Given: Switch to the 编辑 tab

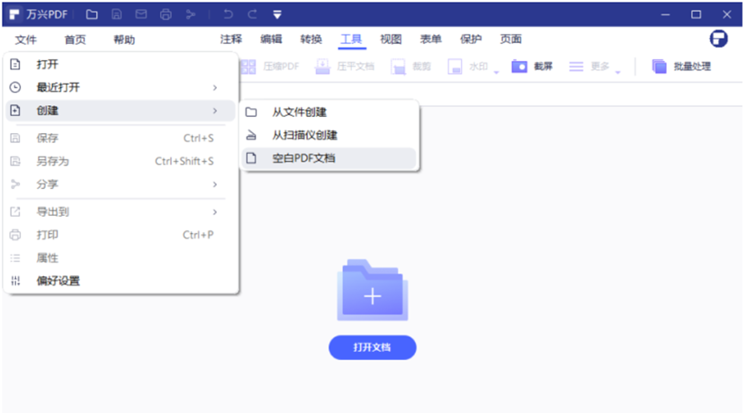Looking at the screenshot, I should 271,39.
